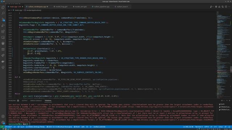Click the UTF-8 encoding selector
232x130 pixels.
coord(206,127)
